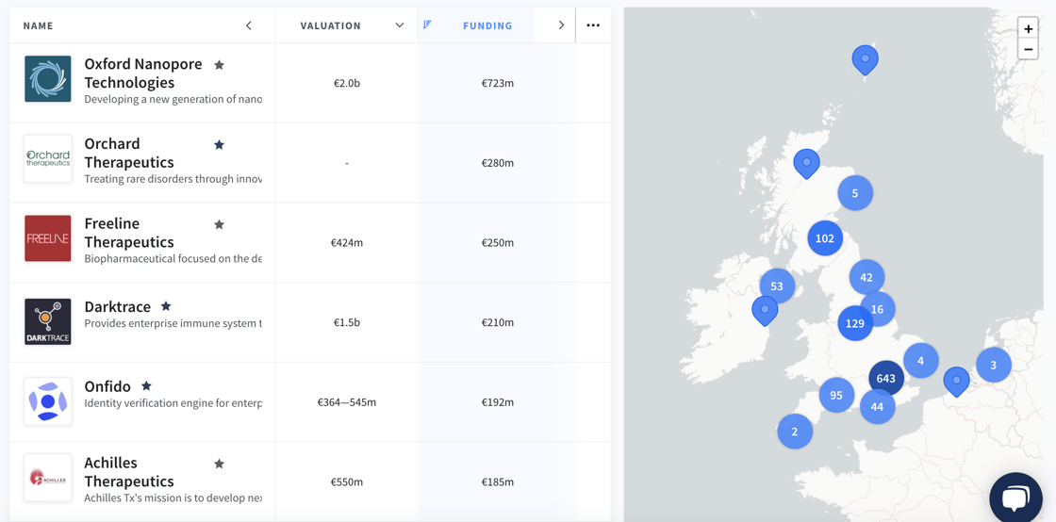Sort by the Funding column header
The height and width of the screenshot is (522, 1056).
(x=487, y=26)
